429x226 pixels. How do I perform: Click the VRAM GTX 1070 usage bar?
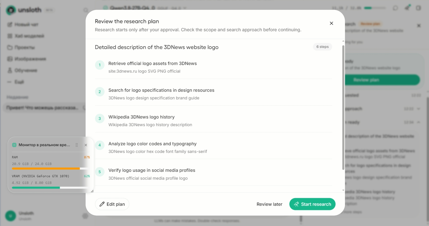50,187
